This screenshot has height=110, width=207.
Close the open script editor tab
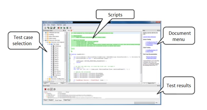[71, 31]
